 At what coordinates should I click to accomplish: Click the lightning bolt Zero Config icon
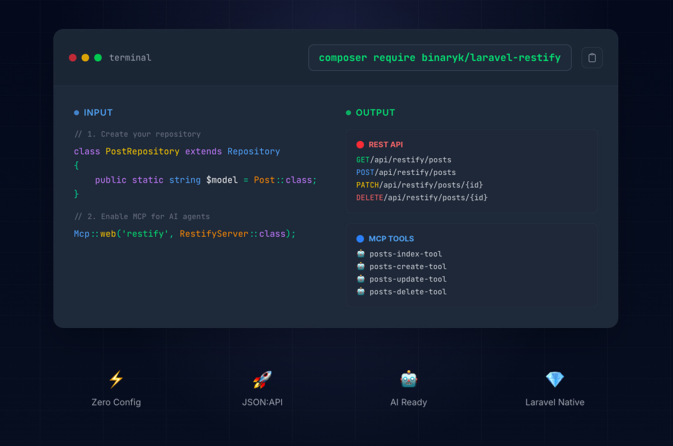[116, 379]
